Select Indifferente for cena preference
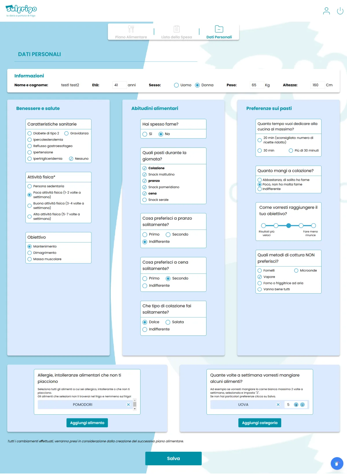This screenshot has height=474, width=347. (x=145, y=286)
